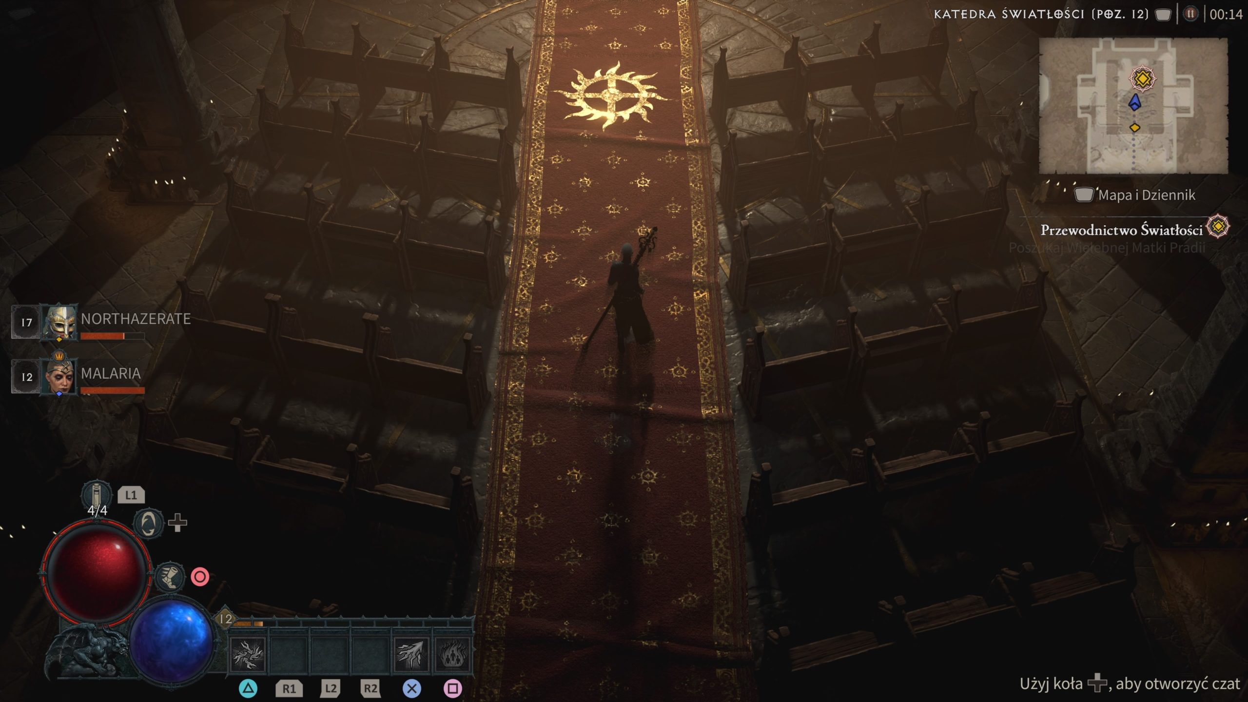The width and height of the screenshot is (1248, 702).
Task: Click the minimap
Action: (x=1133, y=106)
